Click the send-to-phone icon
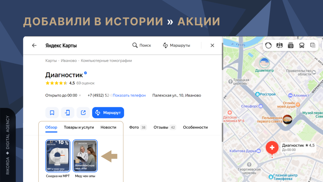The height and width of the screenshot is (182, 323). pyautogui.click(x=68, y=113)
